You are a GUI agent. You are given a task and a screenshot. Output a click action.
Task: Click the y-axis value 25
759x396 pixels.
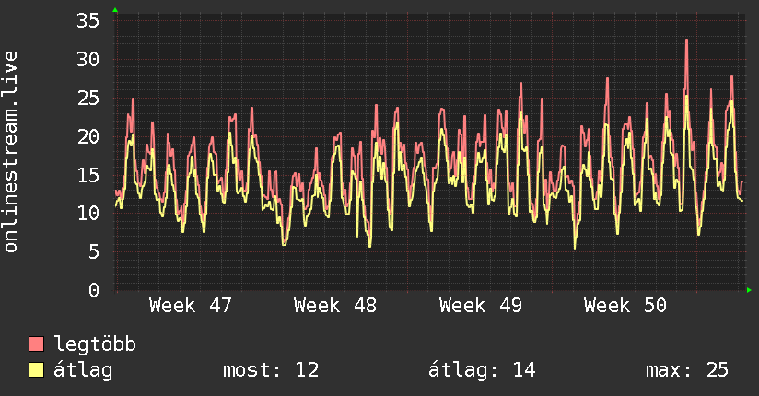click(88, 99)
